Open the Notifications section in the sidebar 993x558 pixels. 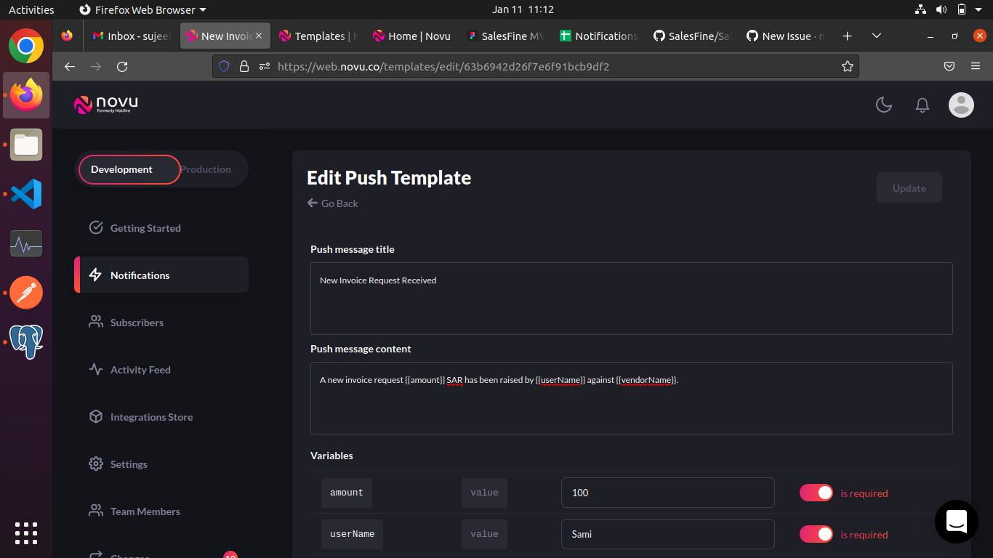point(139,275)
